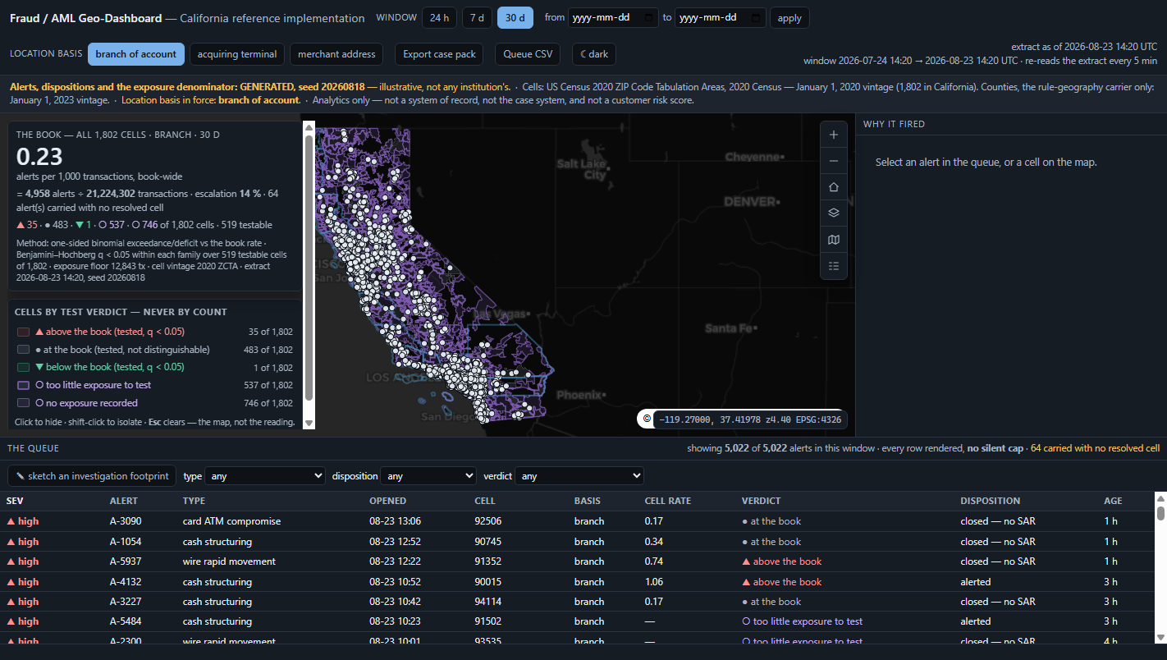The width and height of the screenshot is (1167, 660).
Task: Click left panel vertical scrollbar thumb
Action: (x=309, y=268)
